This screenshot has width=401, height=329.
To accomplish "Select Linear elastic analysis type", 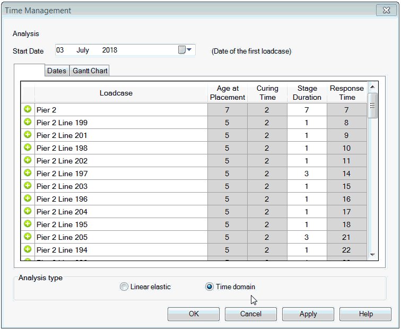I will pos(124,287).
